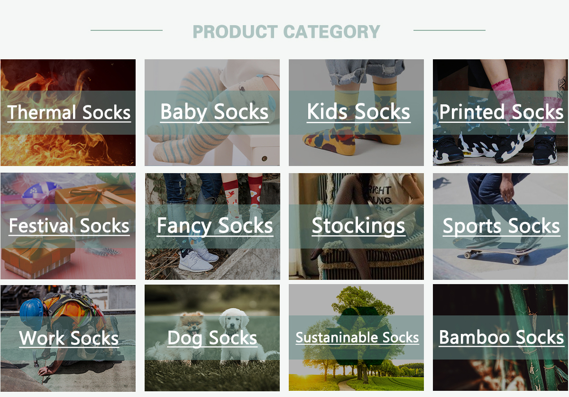
Task: Select the Sports Socks link
Action: [501, 226]
